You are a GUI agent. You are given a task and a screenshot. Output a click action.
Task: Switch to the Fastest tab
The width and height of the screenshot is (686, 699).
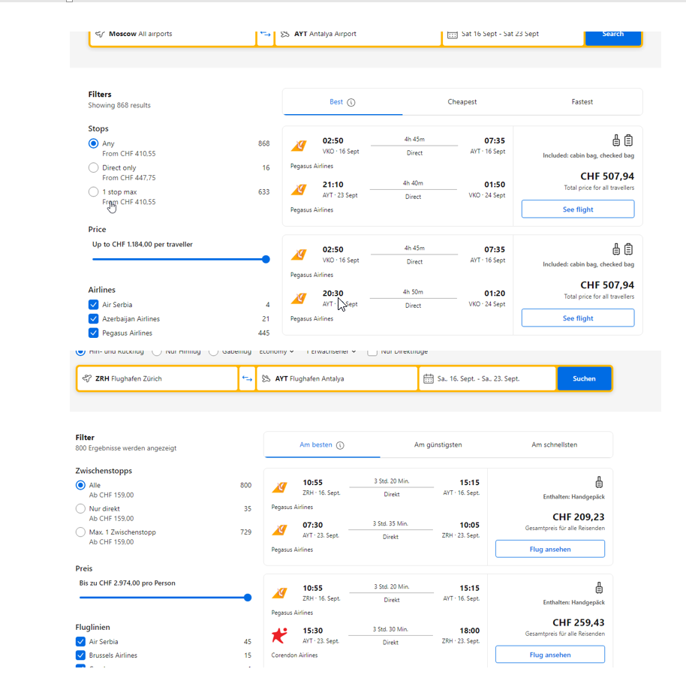point(582,102)
